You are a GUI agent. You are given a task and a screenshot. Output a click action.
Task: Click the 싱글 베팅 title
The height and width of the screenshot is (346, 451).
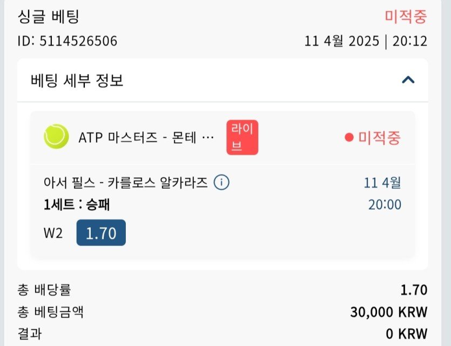pyautogui.click(x=48, y=17)
